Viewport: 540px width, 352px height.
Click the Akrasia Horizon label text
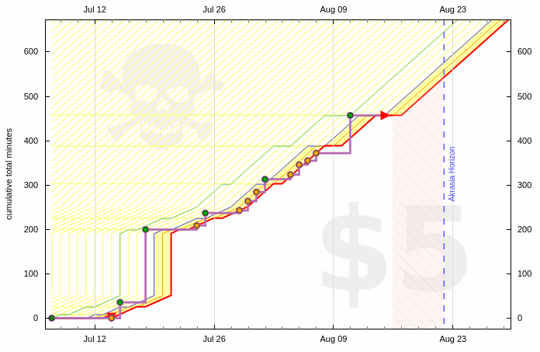[452, 174]
